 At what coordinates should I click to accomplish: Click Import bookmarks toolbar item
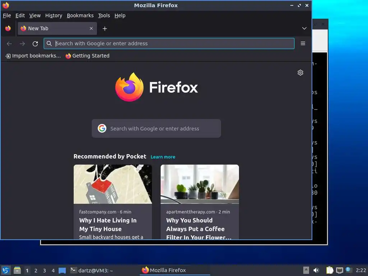(33, 56)
